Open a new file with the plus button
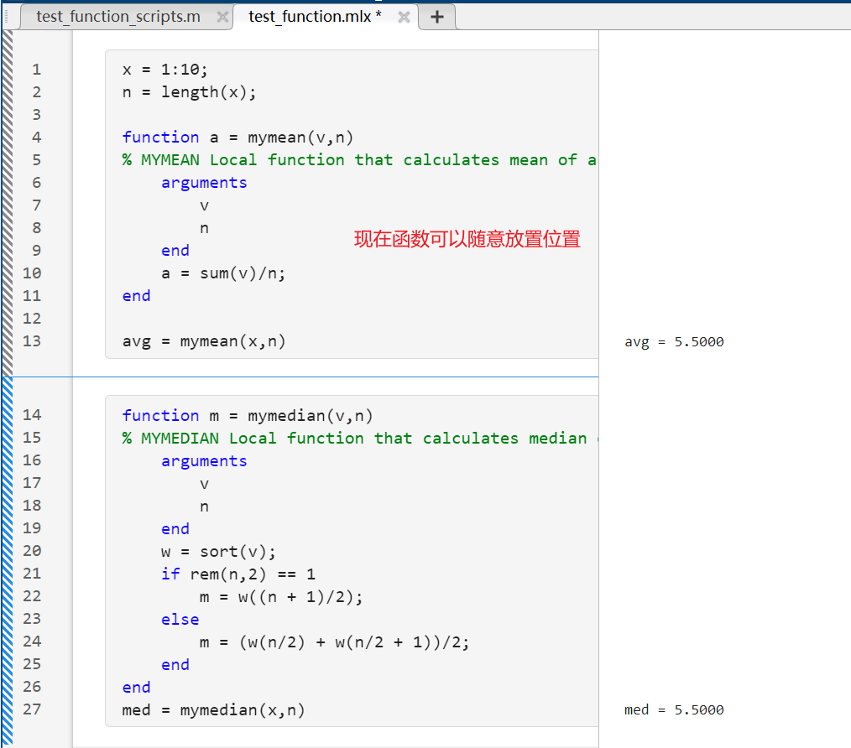851x748 pixels. coord(436,16)
